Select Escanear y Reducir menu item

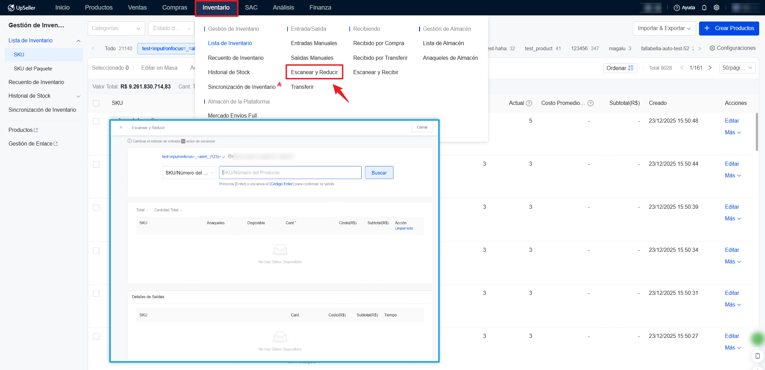[314, 72]
